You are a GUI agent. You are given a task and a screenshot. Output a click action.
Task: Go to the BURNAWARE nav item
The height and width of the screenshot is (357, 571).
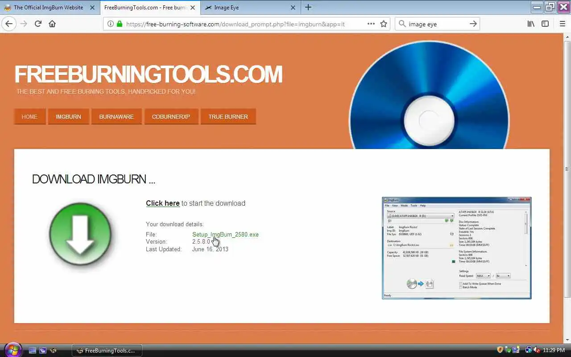pos(116,116)
